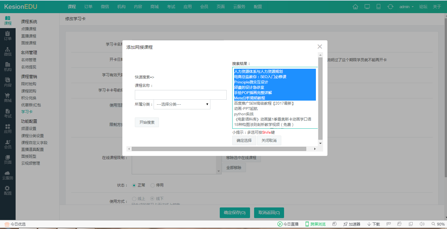Screen dimensions: 447x229
Task: Select the 停用 status radio button
Action: [x=153, y=185]
